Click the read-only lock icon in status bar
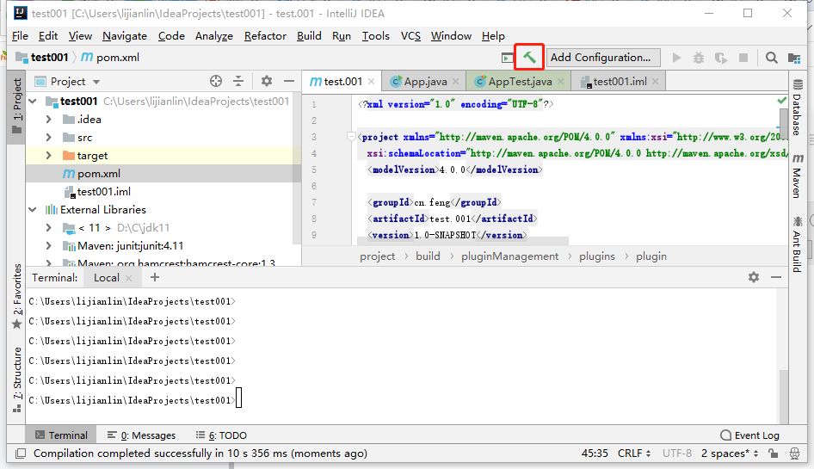The image size is (814, 469). coord(774,454)
